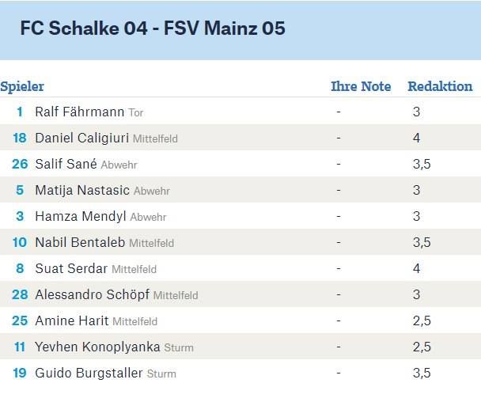Viewport: 481px width, 402px height.
Task: Select Daniel Caligiuri in the list
Action: [x=82, y=138]
